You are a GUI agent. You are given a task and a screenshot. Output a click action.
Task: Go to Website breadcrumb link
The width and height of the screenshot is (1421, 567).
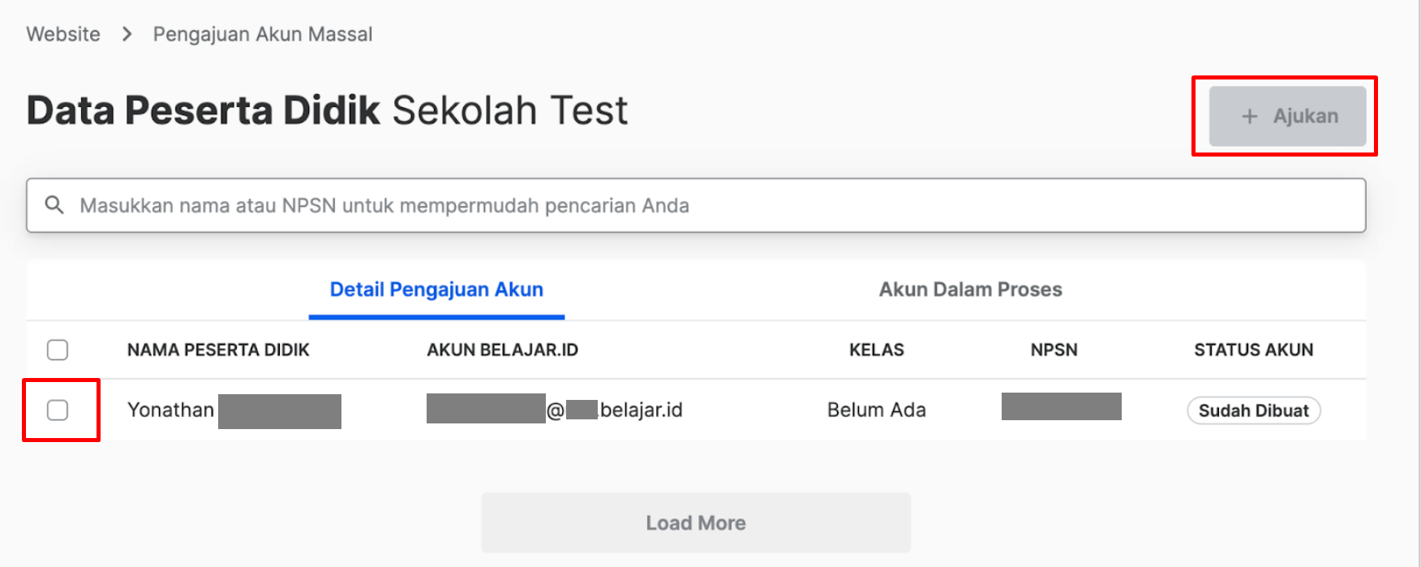click(63, 34)
